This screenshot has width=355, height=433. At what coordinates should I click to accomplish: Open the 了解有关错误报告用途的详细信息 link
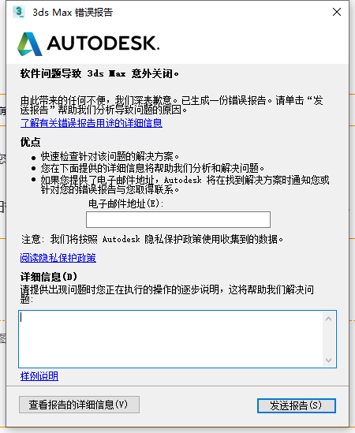(92, 123)
